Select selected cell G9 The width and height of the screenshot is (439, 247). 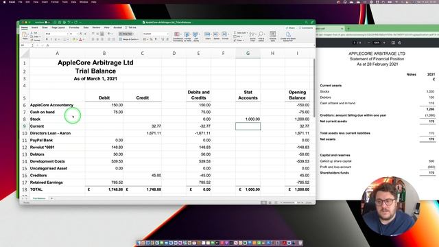coord(248,126)
